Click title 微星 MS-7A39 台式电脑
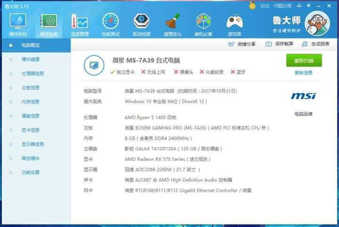The height and width of the screenshot is (227, 339). tap(146, 61)
